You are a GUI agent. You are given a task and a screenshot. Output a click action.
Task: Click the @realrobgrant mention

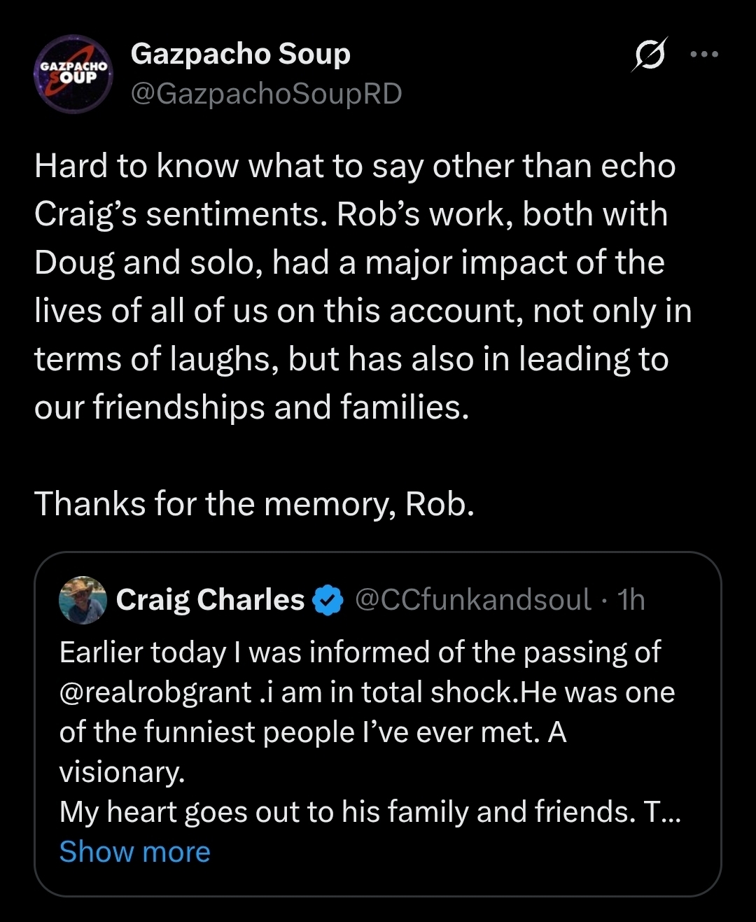coord(155,692)
